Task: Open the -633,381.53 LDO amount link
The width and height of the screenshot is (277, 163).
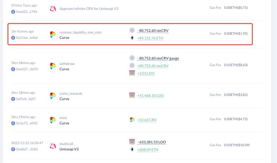Action: (x=152, y=142)
